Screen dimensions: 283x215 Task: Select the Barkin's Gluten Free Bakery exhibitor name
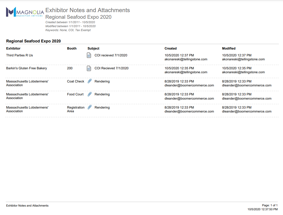(x=26, y=68)
